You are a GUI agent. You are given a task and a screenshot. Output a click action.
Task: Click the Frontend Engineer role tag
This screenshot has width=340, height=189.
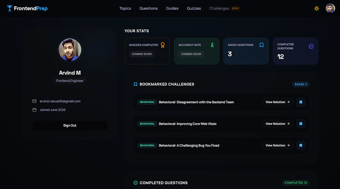70,80
